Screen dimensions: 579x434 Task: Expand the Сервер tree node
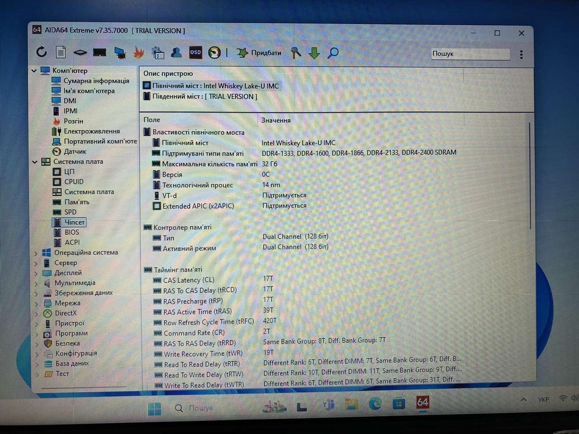pos(36,263)
